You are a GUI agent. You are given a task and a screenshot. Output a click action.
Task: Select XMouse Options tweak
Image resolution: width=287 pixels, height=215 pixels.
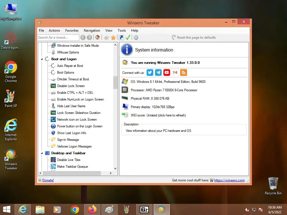[x=68, y=52]
